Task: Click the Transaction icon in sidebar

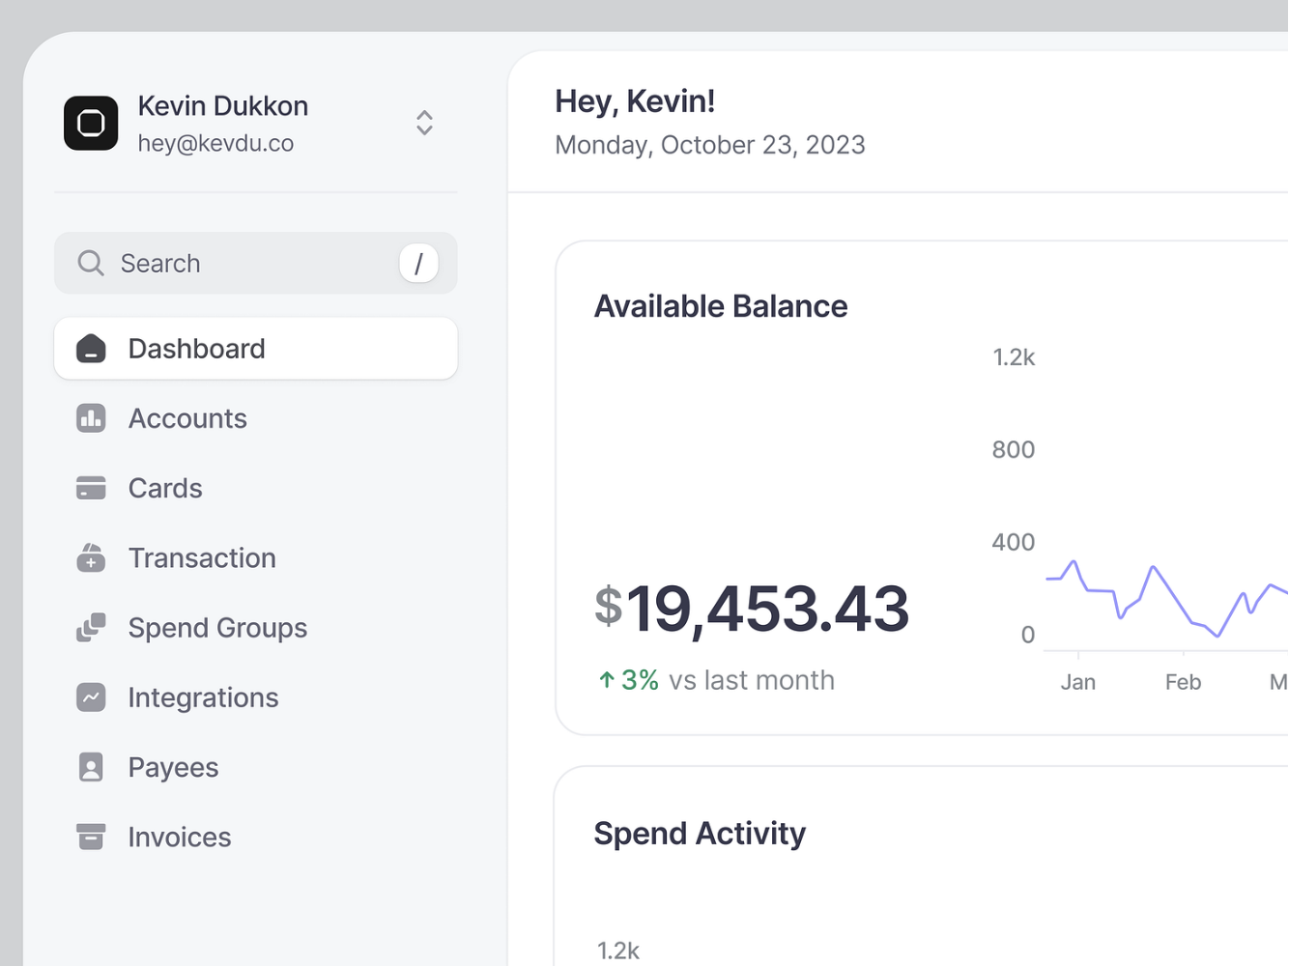Action: [91, 557]
